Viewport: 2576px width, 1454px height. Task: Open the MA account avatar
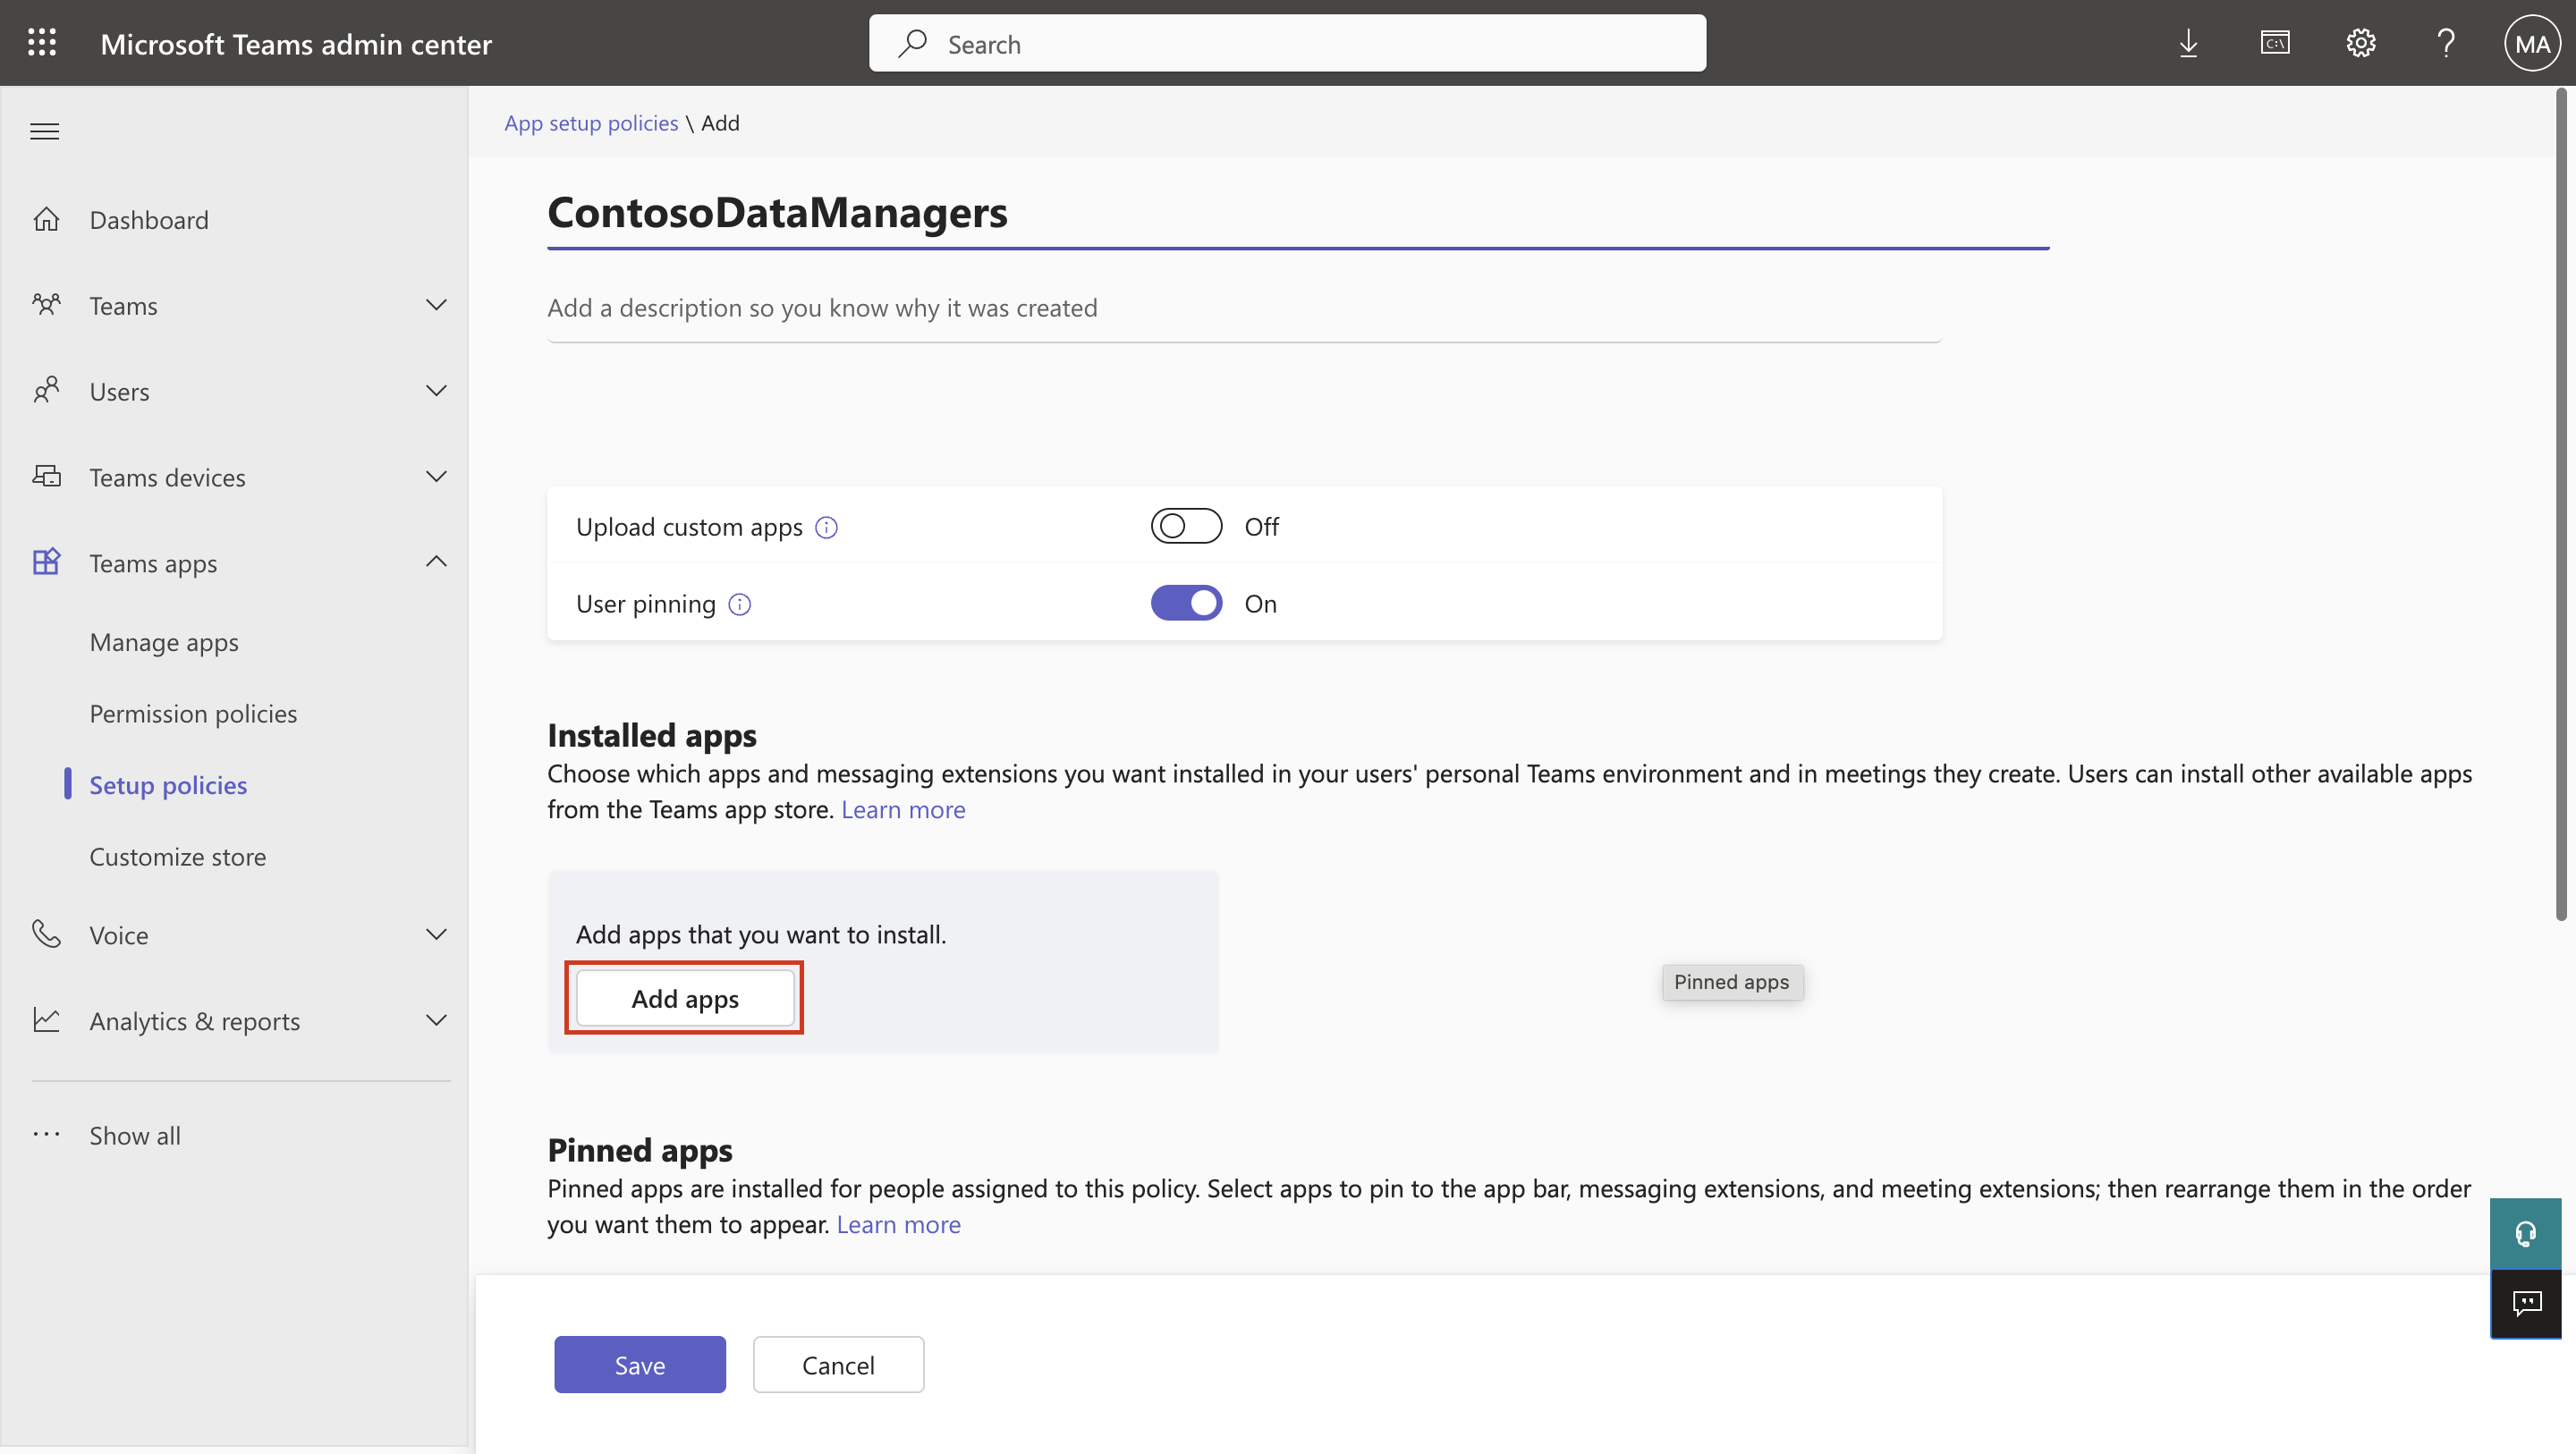pyautogui.click(x=2531, y=43)
